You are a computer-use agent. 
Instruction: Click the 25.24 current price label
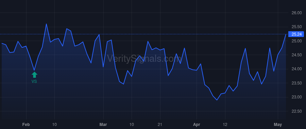pyautogui.click(x=296, y=34)
